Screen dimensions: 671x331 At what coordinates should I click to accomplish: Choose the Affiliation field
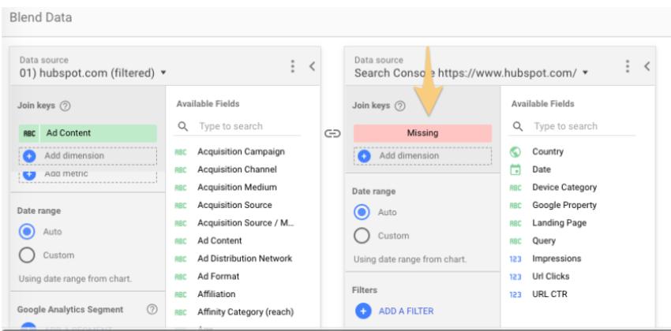pyautogui.click(x=216, y=294)
